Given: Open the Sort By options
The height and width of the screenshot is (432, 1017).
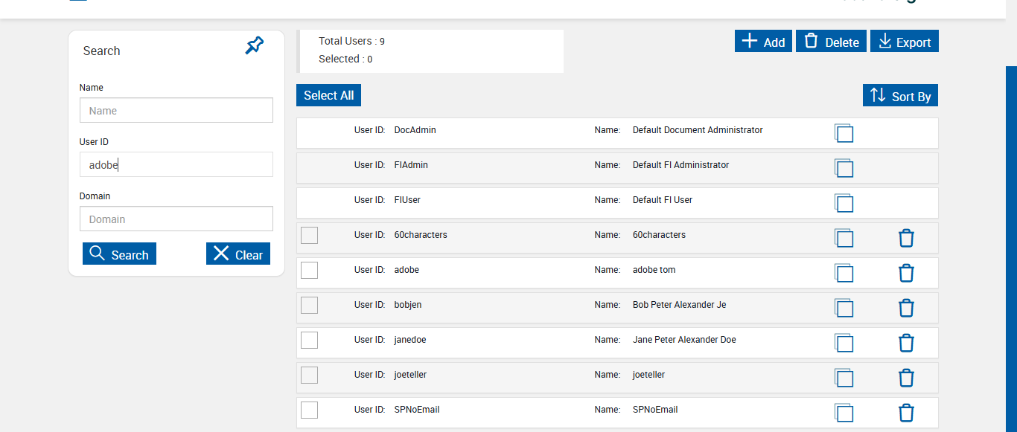Looking at the screenshot, I should 900,96.
